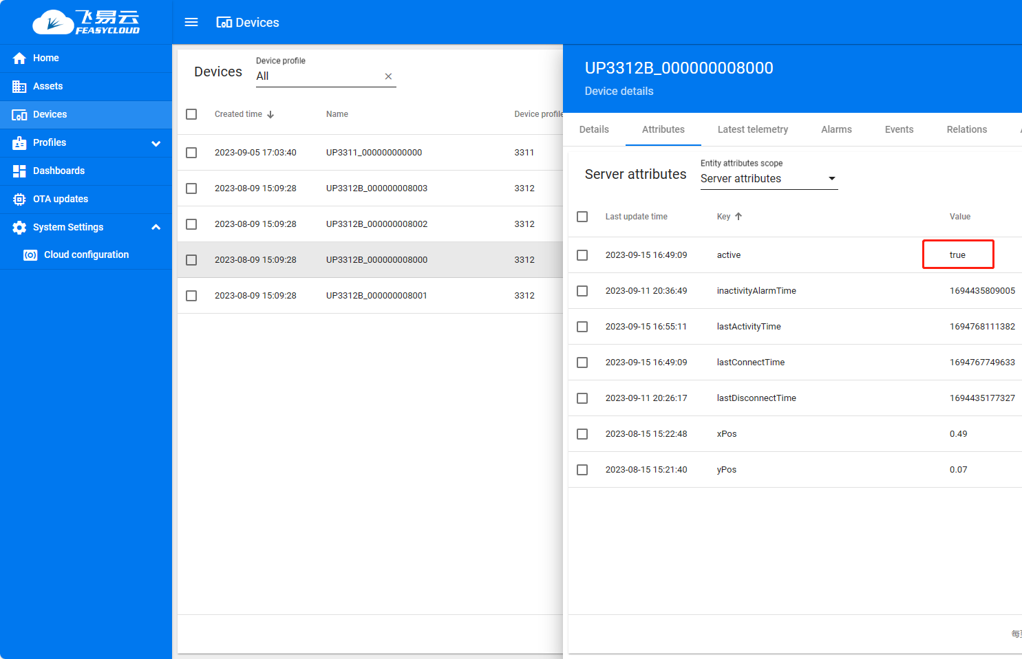Click the Cloud configuration icon

(x=30, y=255)
